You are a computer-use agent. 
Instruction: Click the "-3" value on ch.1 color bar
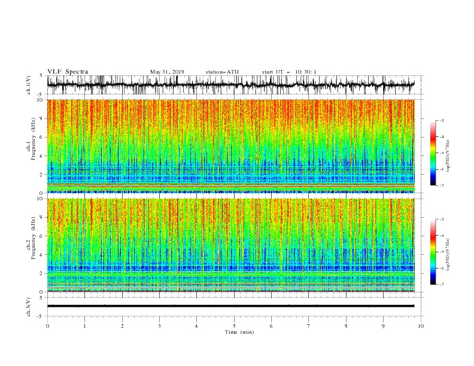pos(442,120)
